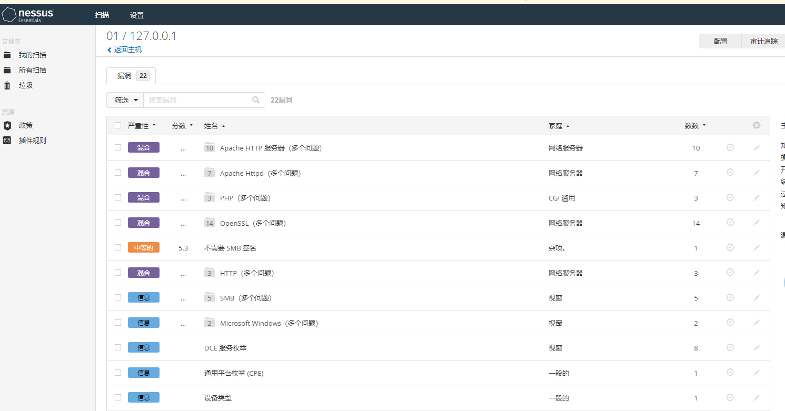Image resolution: width=785 pixels, height=411 pixels.
Task: Click the CGI 滥用 family cell
Action: [562, 198]
